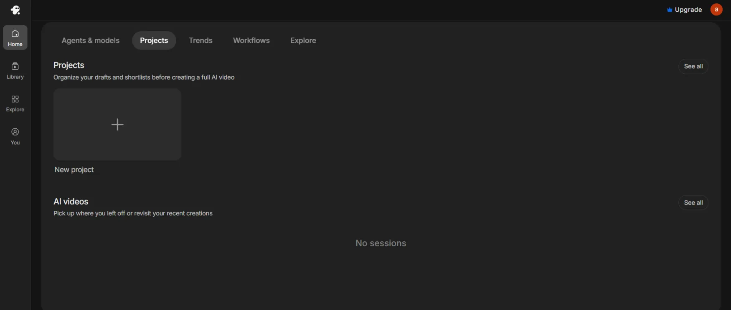Screen dimensions: 731x310
Task: Create a new project via plus card
Action: (117, 124)
